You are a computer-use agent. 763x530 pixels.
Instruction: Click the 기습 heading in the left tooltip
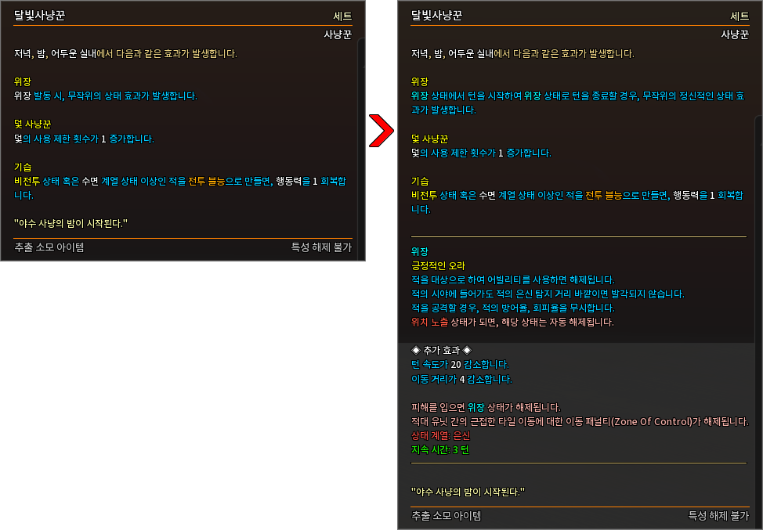coord(23,168)
